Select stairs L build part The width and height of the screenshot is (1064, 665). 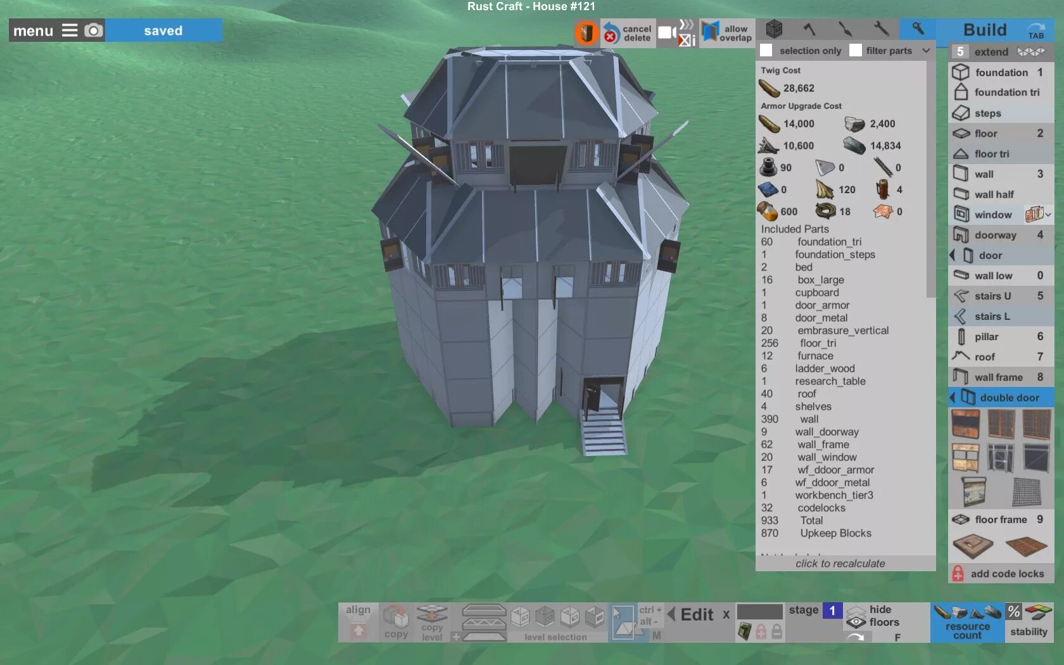click(x=1001, y=316)
